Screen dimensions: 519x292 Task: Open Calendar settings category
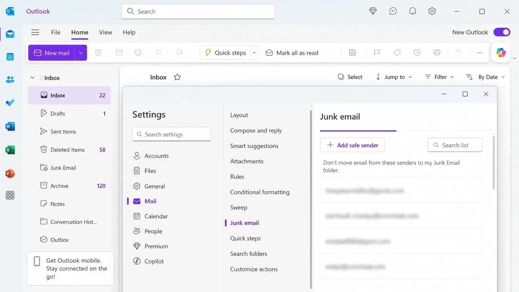[151, 216]
